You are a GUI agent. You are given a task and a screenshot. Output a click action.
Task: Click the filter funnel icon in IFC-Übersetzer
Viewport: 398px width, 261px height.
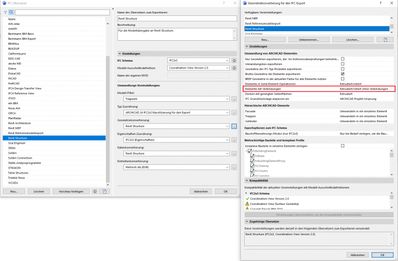pos(5,12)
